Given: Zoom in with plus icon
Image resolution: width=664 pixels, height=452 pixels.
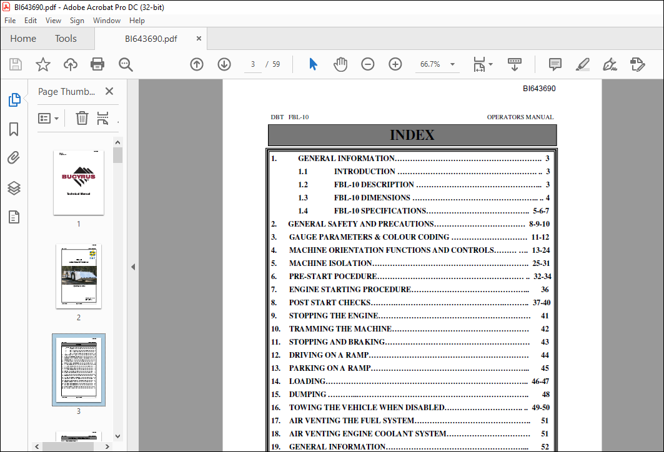Looking at the screenshot, I should (395, 64).
